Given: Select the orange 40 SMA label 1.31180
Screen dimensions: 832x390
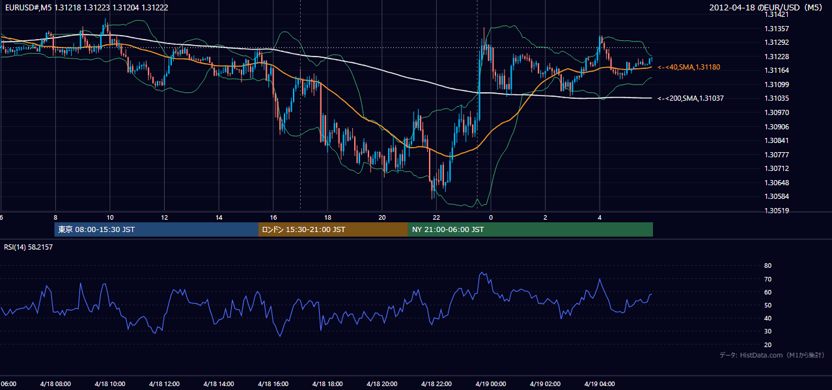Looking at the screenshot, I should tap(689, 67).
